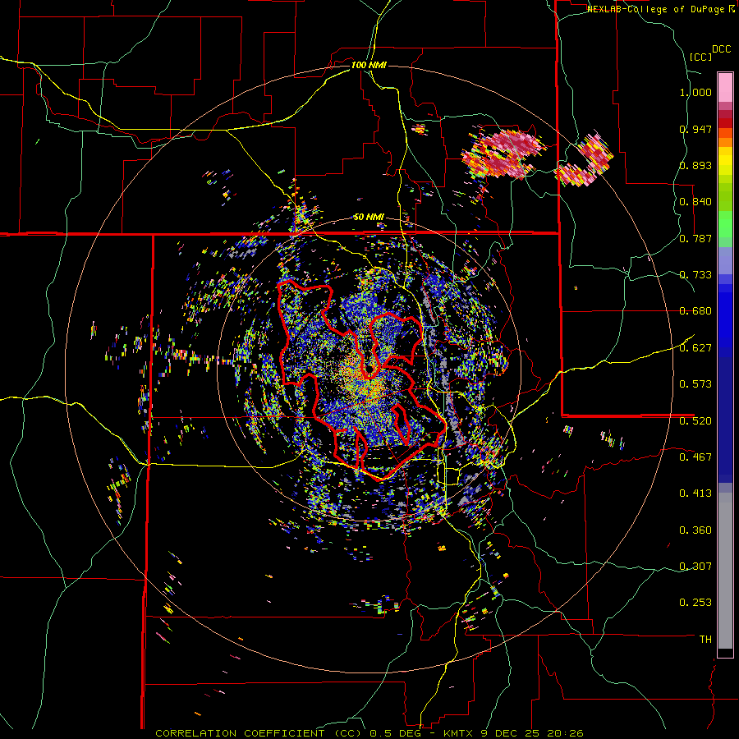This screenshot has height=739, width=739.
Task: Click the [CC] legend label
Action: [701, 57]
